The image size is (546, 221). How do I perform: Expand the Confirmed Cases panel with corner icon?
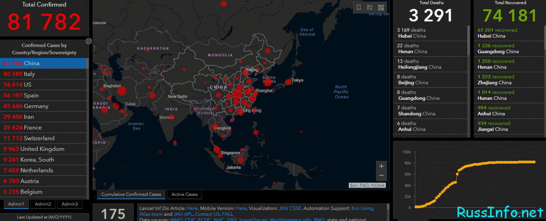89,41
